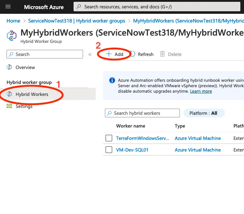
Task: Click the Settings list icon
Action: tap(9, 106)
